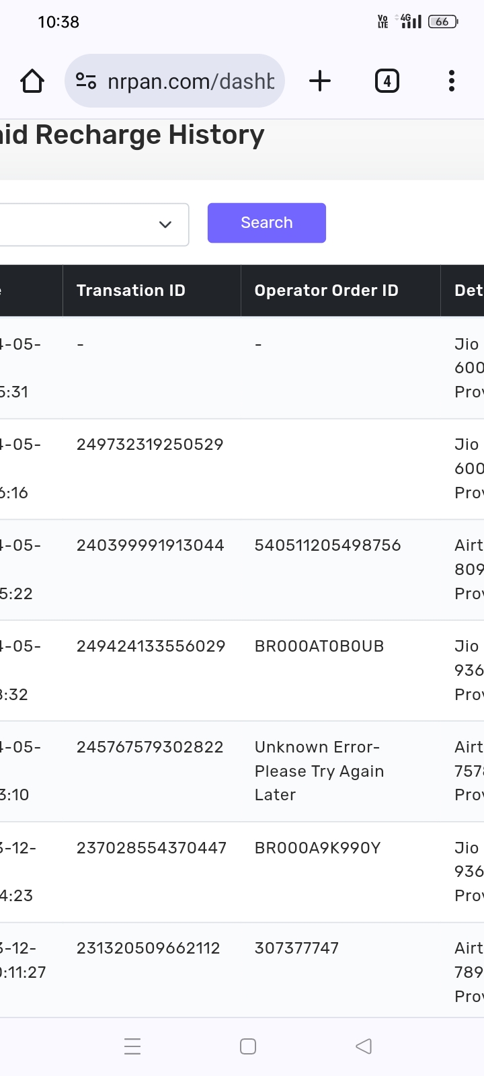The width and height of the screenshot is (484, 1076).
Task: Click the Search button
Action: pos(267,223)
